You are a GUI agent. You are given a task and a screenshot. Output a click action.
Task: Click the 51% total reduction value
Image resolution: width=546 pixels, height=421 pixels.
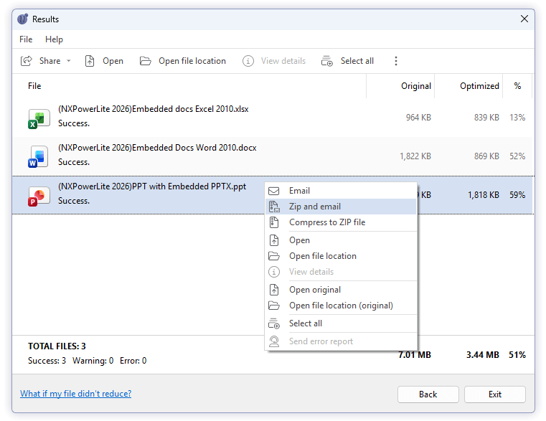517,355
